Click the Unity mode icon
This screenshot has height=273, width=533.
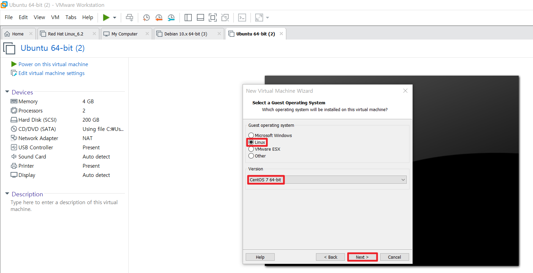tap(225, 17)
